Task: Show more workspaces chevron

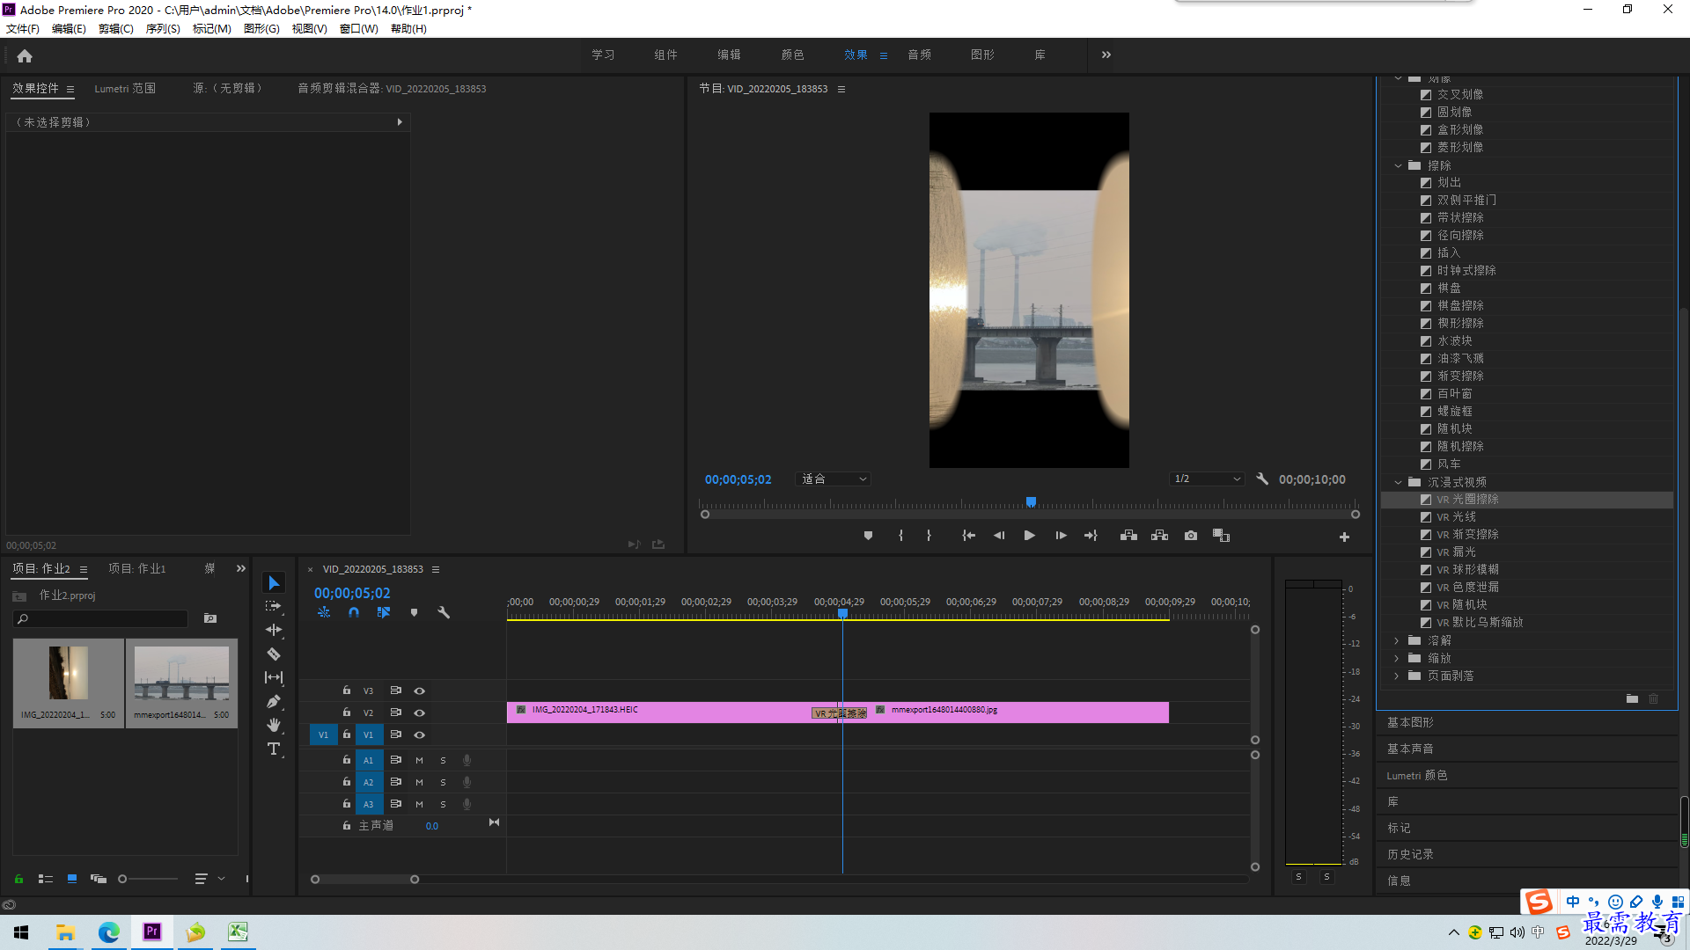Action: [x=1106, y=55]
